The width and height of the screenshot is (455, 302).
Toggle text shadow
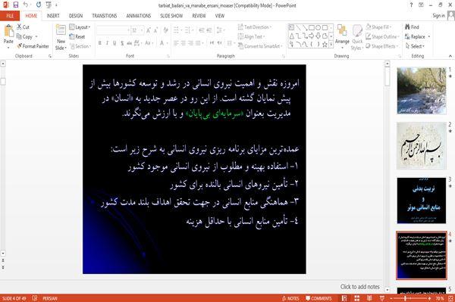[122, 43]
